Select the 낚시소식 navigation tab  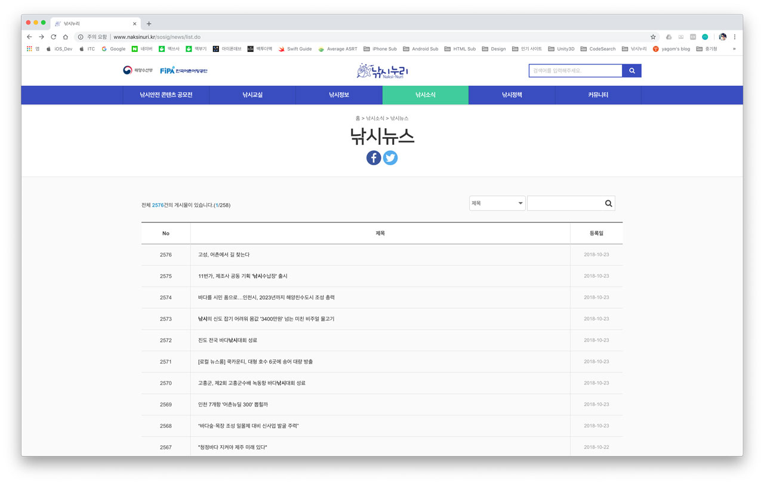(425, 95)
